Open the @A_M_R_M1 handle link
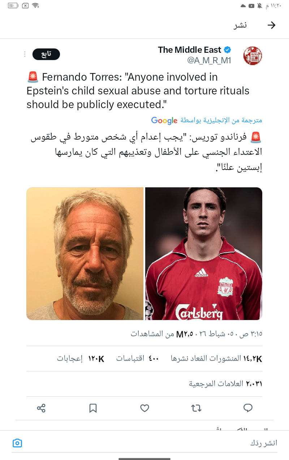 coord(209,60)
